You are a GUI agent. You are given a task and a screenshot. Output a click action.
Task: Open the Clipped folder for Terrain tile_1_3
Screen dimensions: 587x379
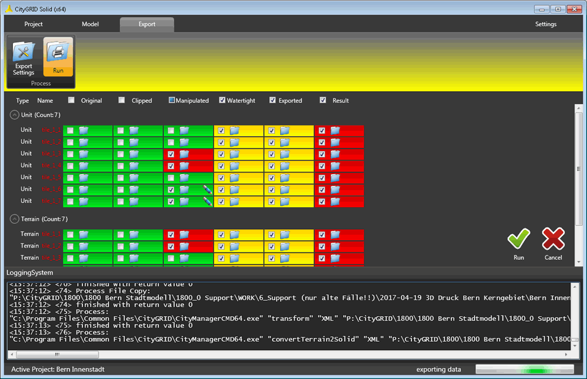coord(134,258)
